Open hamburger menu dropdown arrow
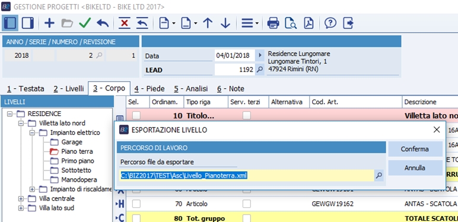Viewport: 458px width, 222px height. point(257,23)
